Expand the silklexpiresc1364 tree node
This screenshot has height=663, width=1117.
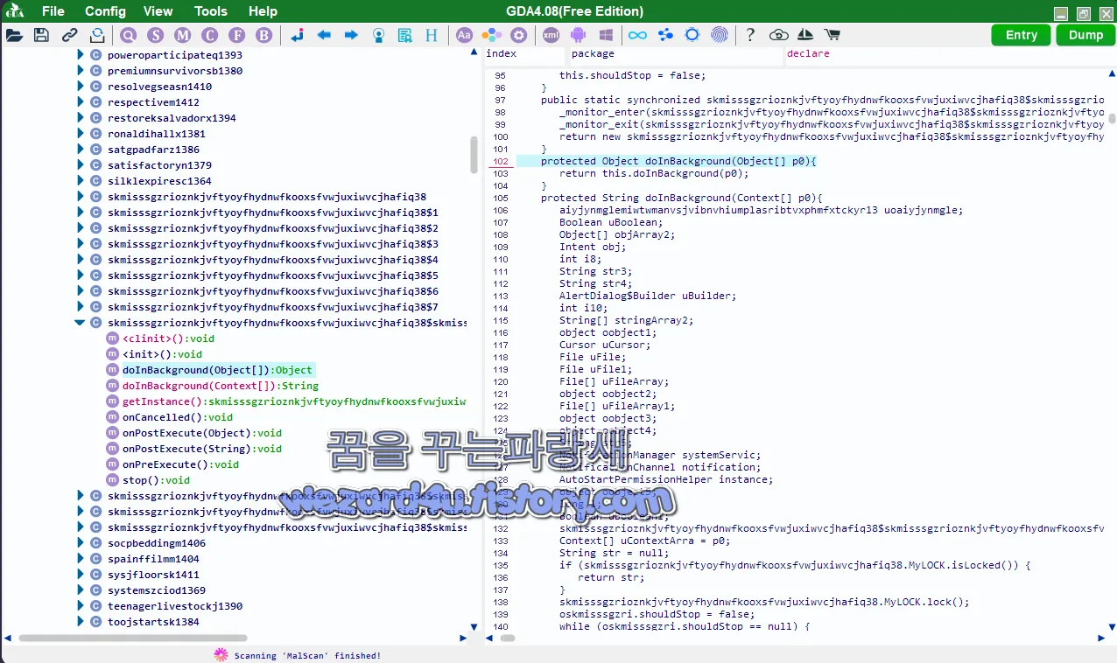pyautogui.click(x=80, y=181)
